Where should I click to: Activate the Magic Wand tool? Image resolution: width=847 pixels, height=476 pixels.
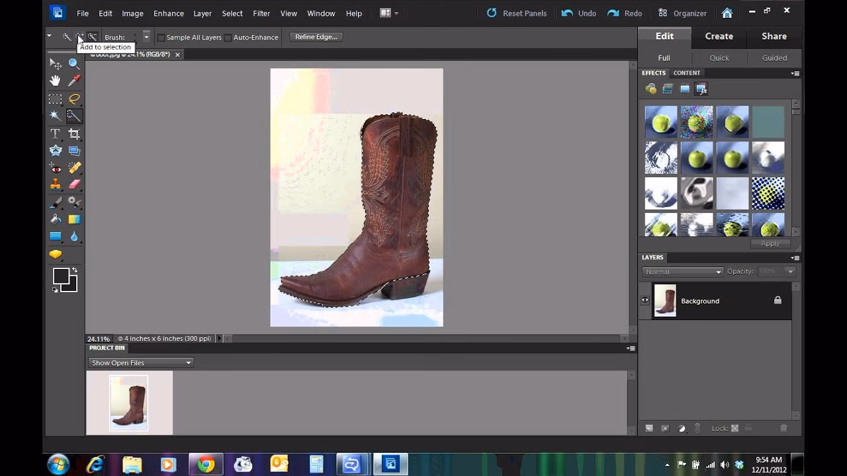pos(56,116)
